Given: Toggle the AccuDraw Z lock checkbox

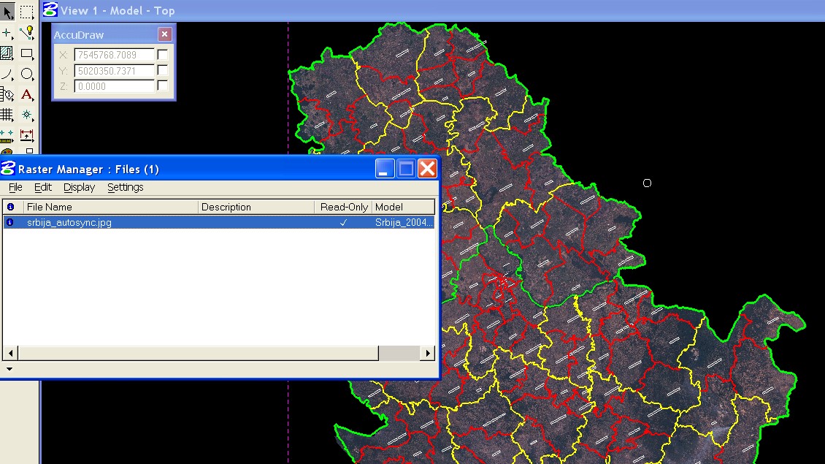Looking at the screenshot, I should click(163, 85).
